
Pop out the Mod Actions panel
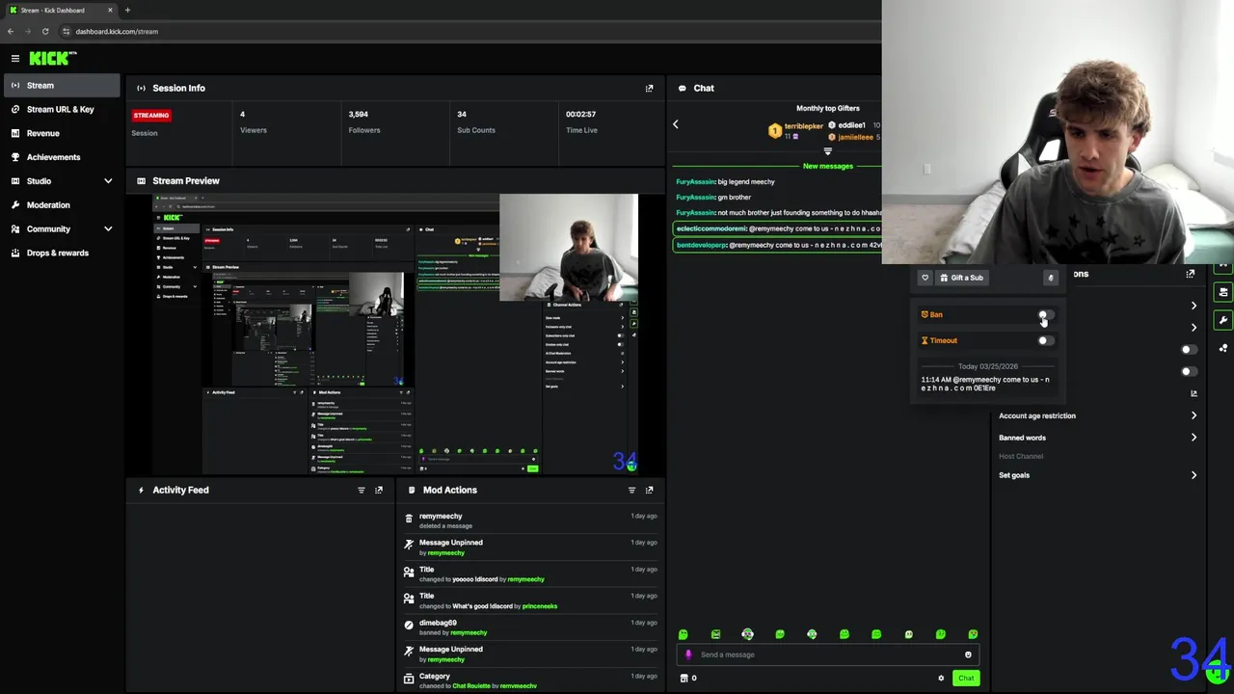tap(649, 490)
